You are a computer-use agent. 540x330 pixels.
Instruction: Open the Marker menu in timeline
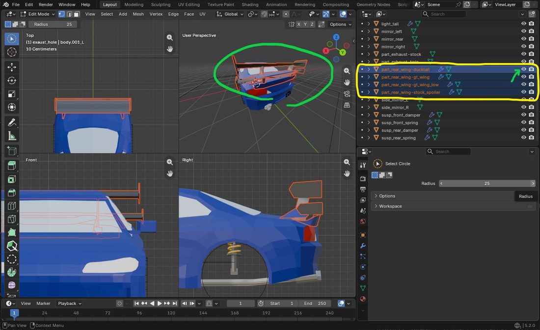click(x=43, y=304)
